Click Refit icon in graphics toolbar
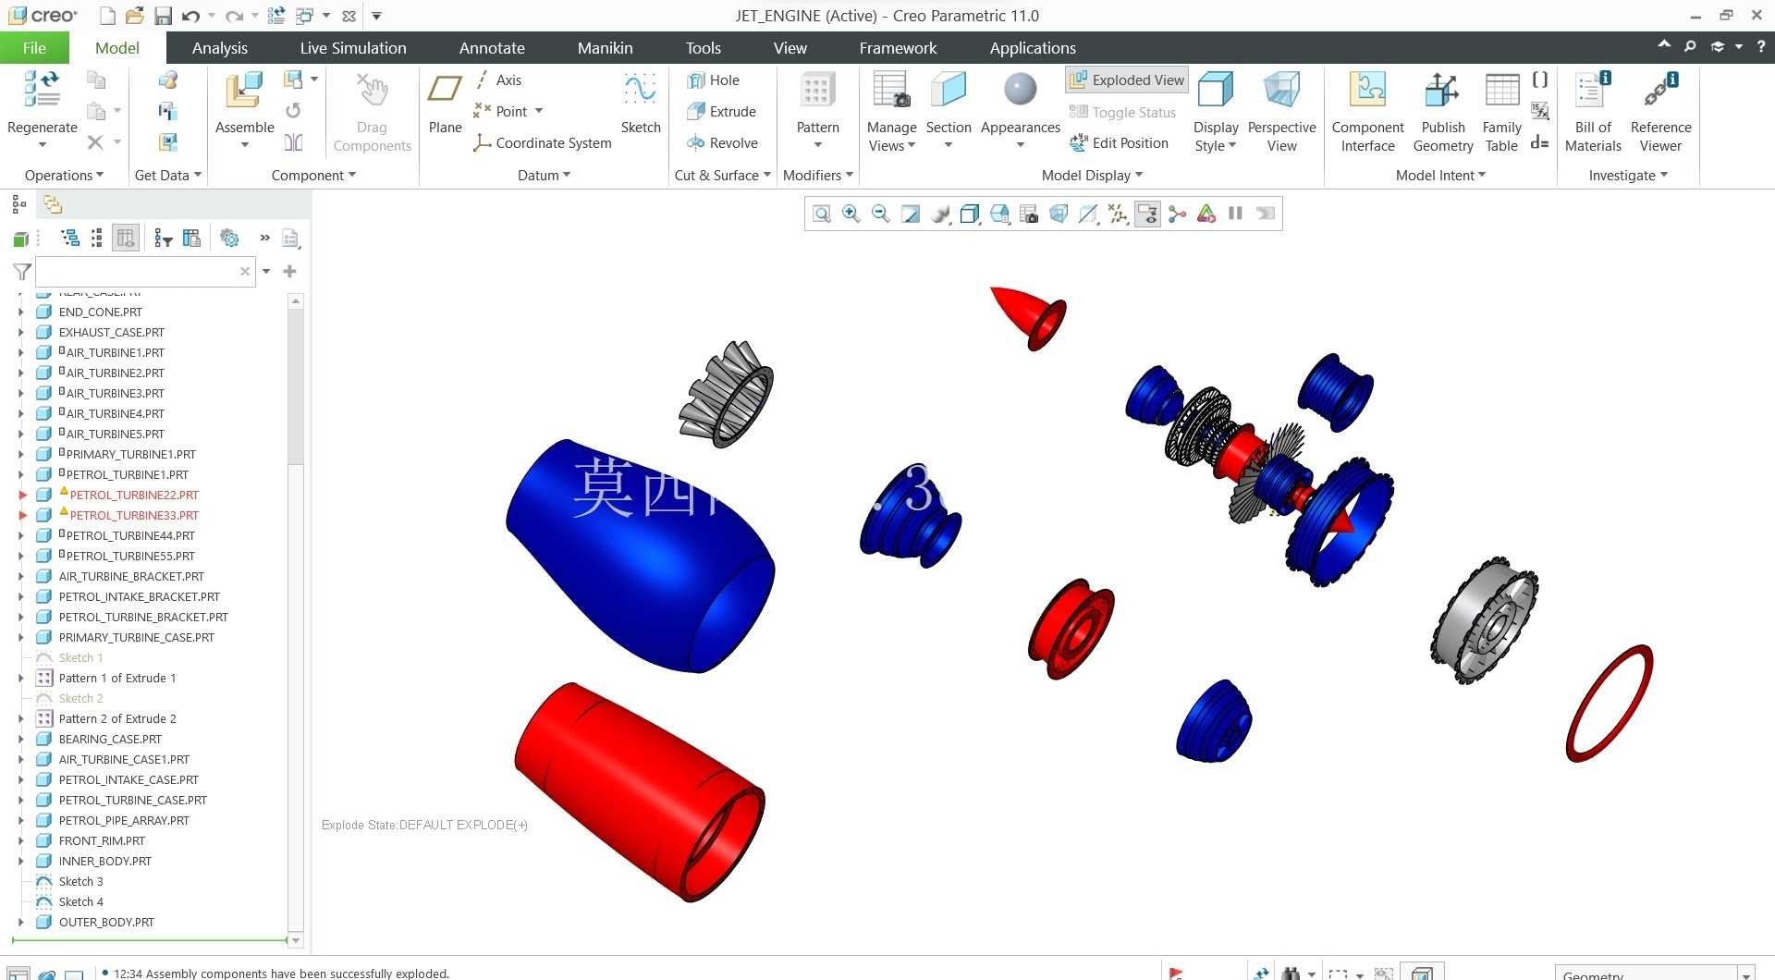This screenshot has height=980, width=1775. (822, 214)
